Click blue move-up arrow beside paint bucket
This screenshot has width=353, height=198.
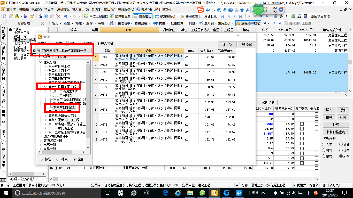274,23
